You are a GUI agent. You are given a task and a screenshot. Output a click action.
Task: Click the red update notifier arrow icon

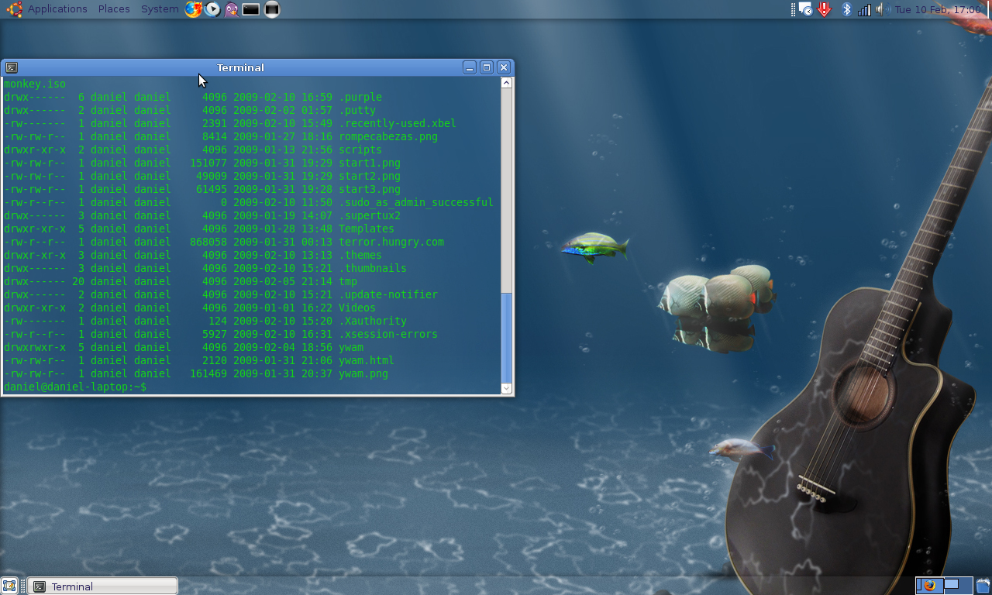coord(825,9)
